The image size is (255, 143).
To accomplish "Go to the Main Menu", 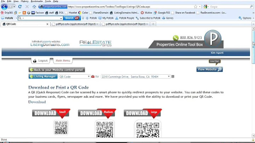I will [63, 61].
